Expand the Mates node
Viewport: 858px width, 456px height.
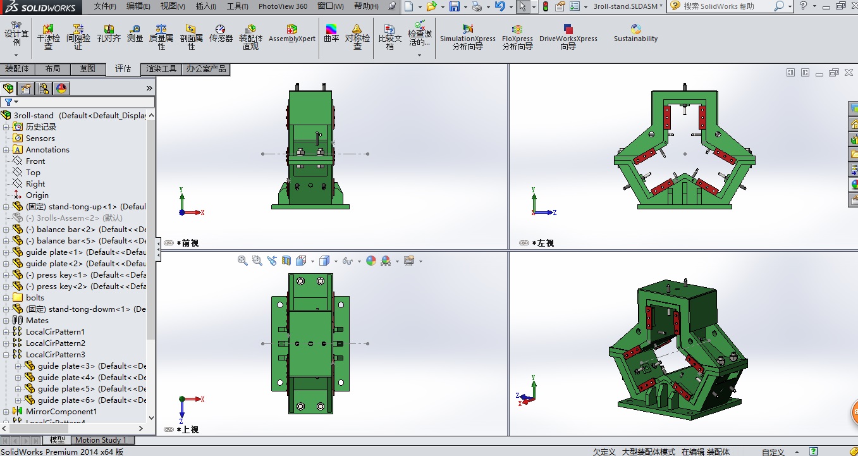tap(6, 321)
